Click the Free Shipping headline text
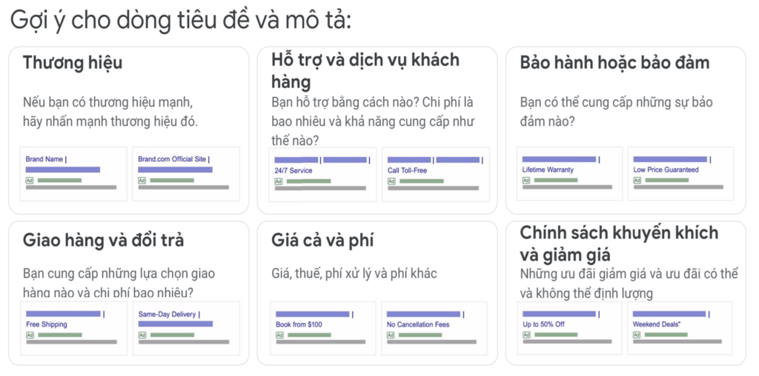The width and height of the screenshot is (759, 376). (47, 324)
